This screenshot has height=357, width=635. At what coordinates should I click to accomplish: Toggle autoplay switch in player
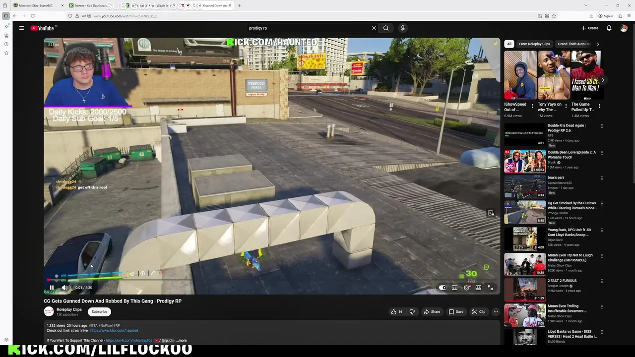coord(443,288)
